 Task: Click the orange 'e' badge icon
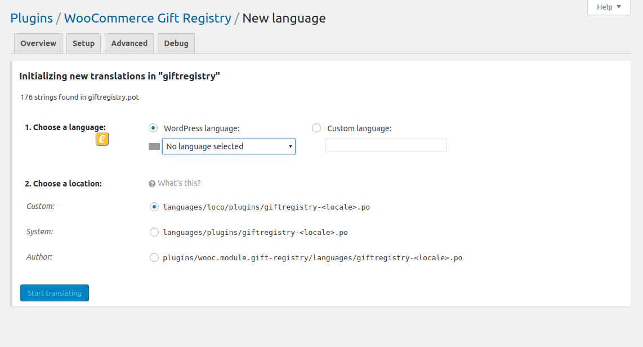coord(102,139)
